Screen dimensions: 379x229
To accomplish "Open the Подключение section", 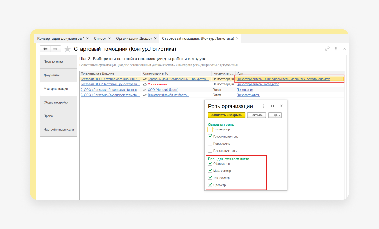I will click(x=58, y=62).
